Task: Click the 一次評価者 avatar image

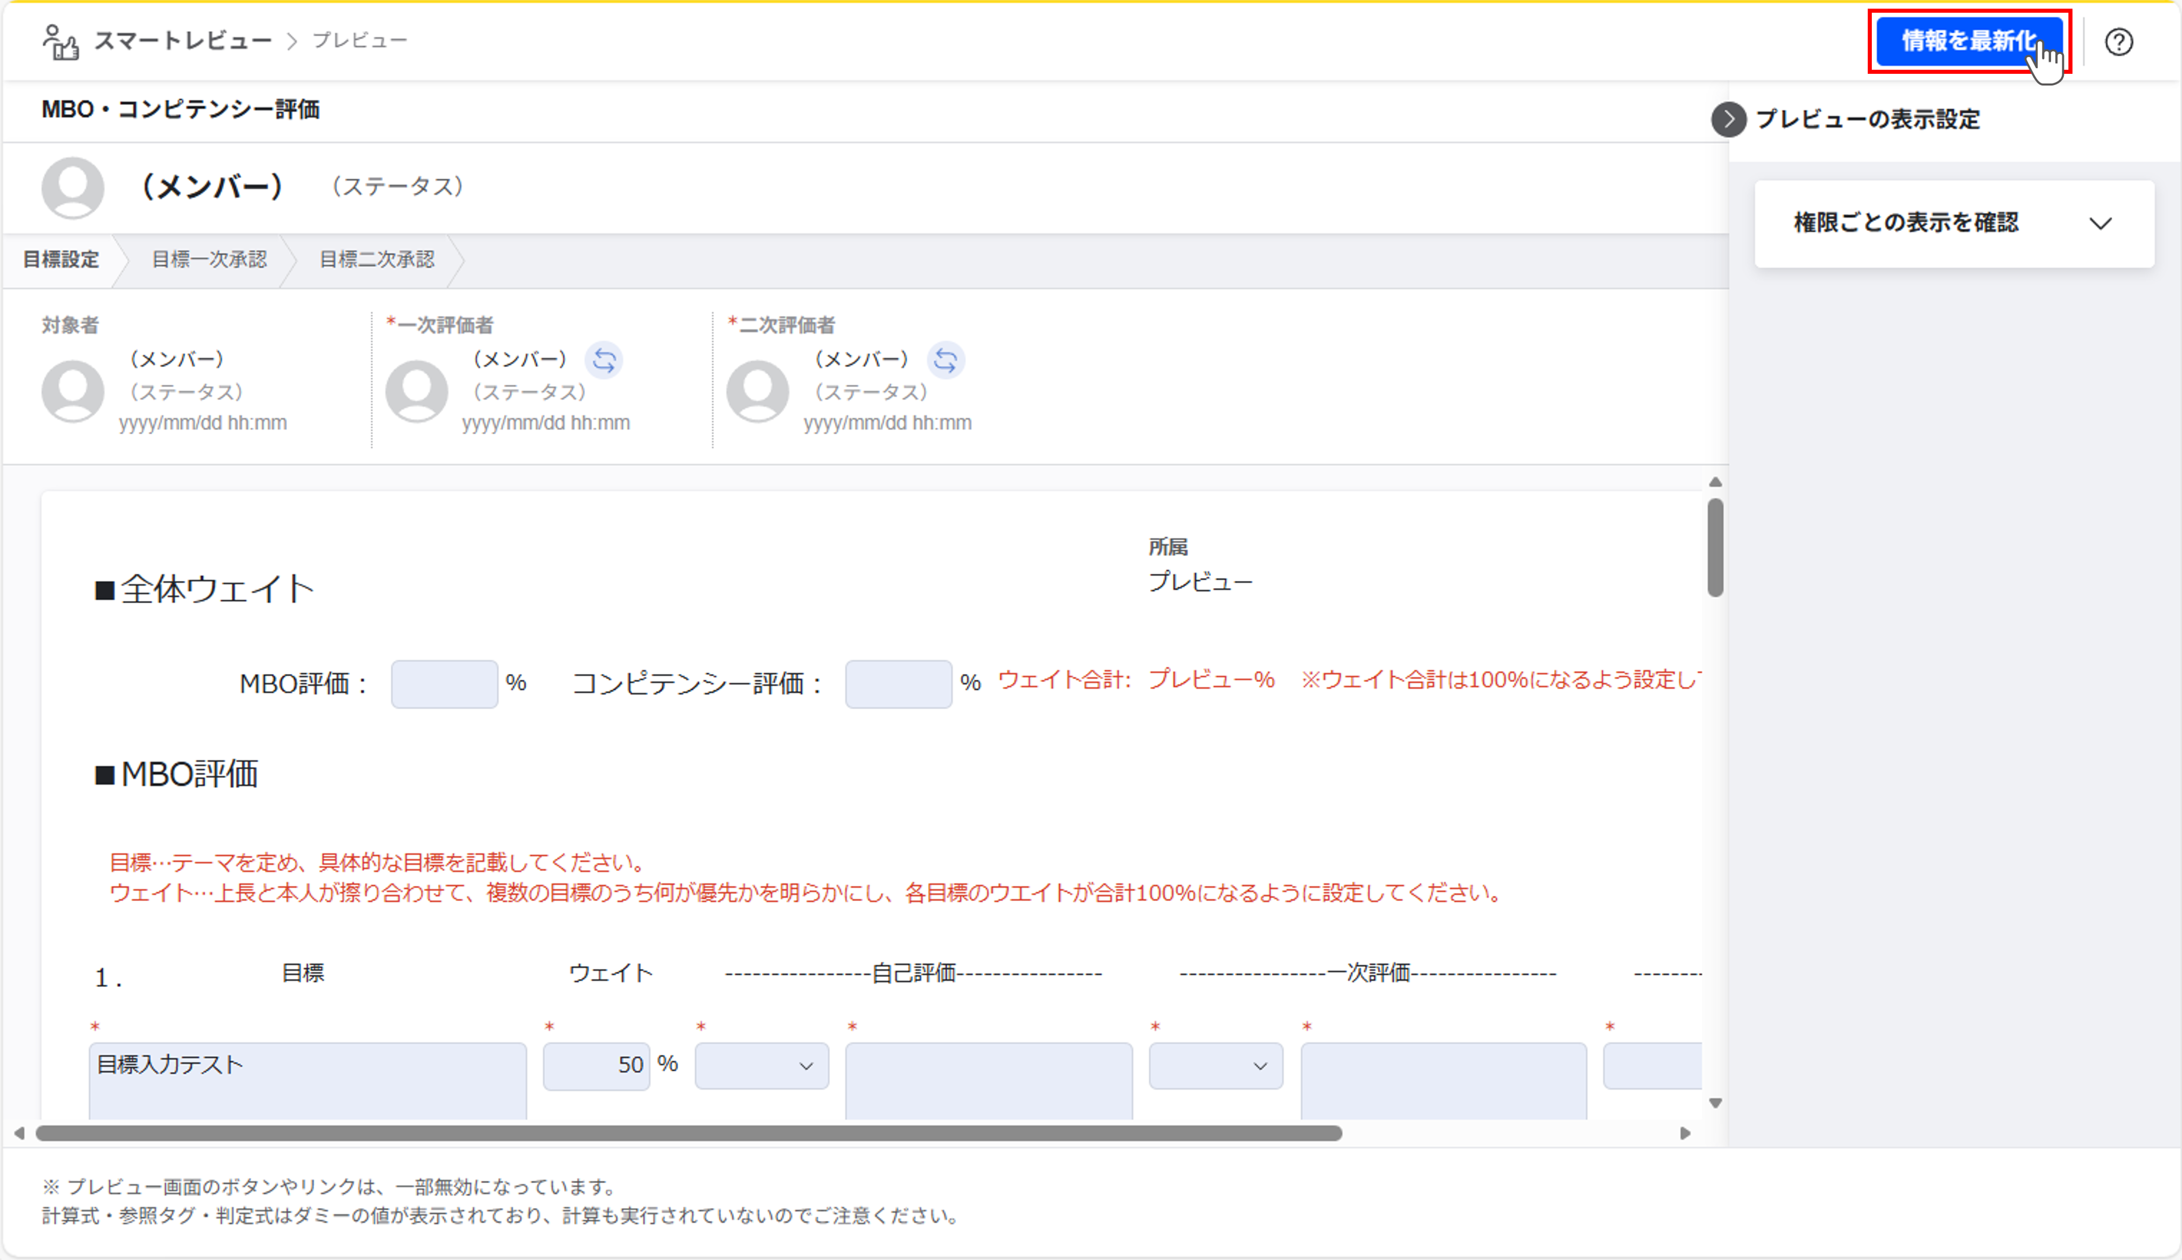Action: pyautogui.click(x=416, y=391)
